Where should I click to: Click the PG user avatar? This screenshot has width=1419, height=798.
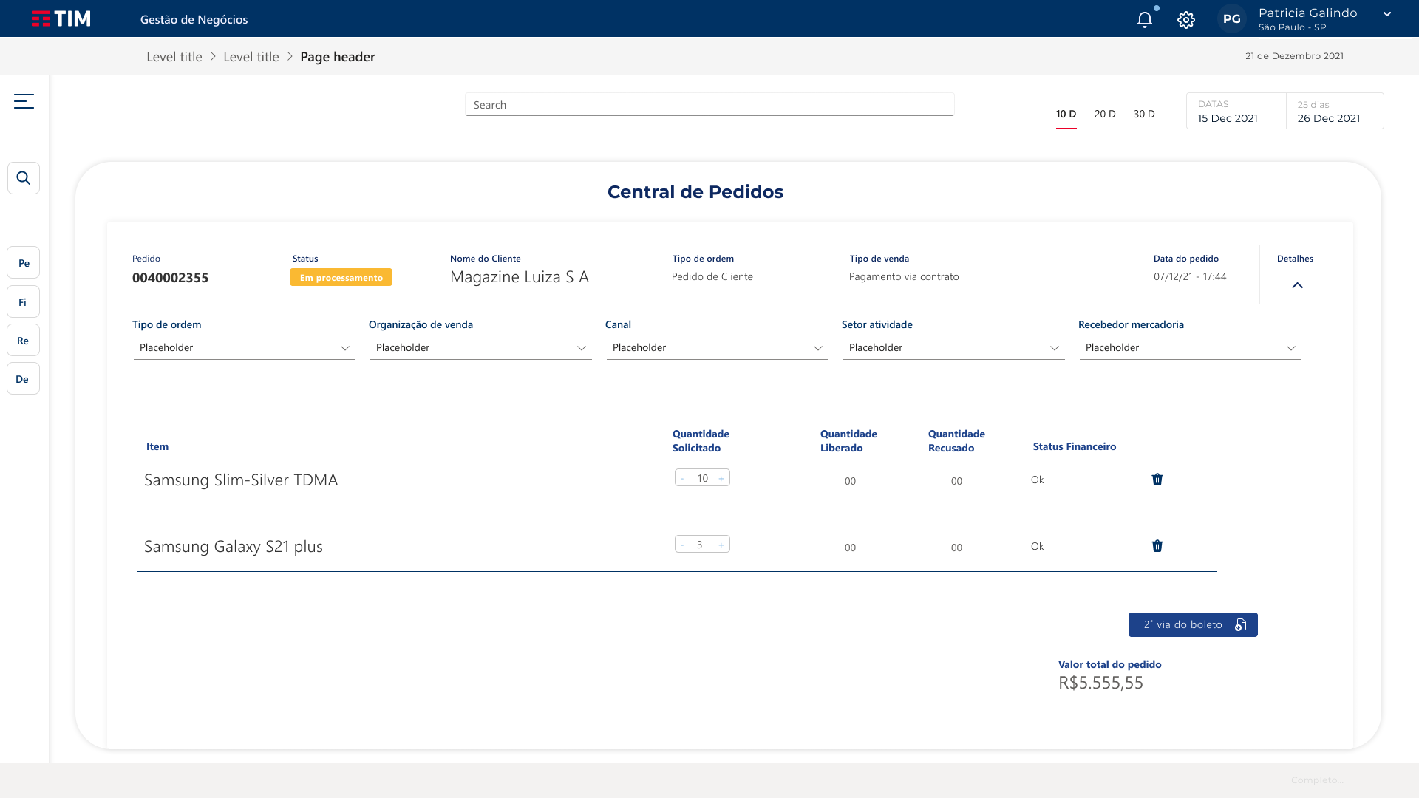point(1232,19)
